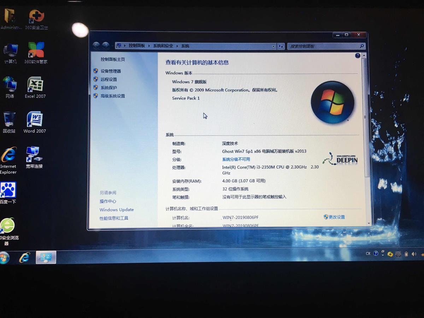424x318 pixels.
Task: Open the 网络 desktop icon
Action: [x=10, y=87]
